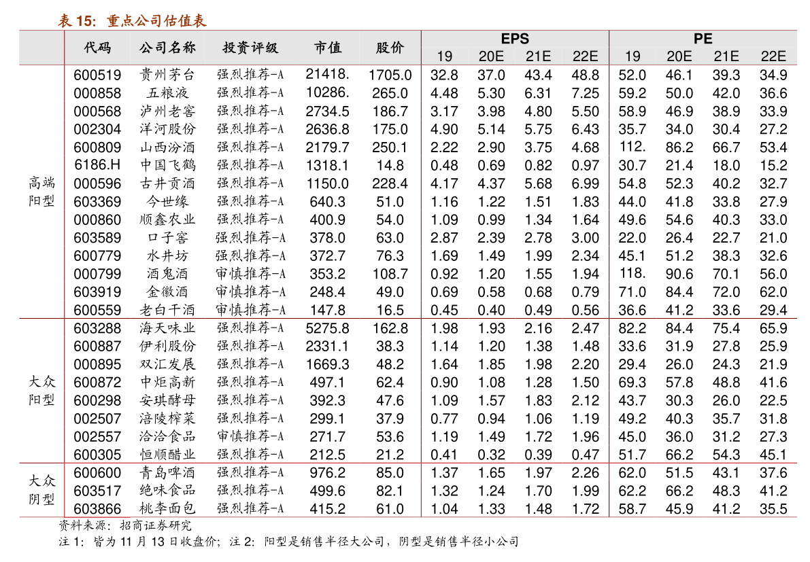Select company name 古井贡酒
Image resolution: width=810 pixels, height=562 pixels.
click(167, 183)
